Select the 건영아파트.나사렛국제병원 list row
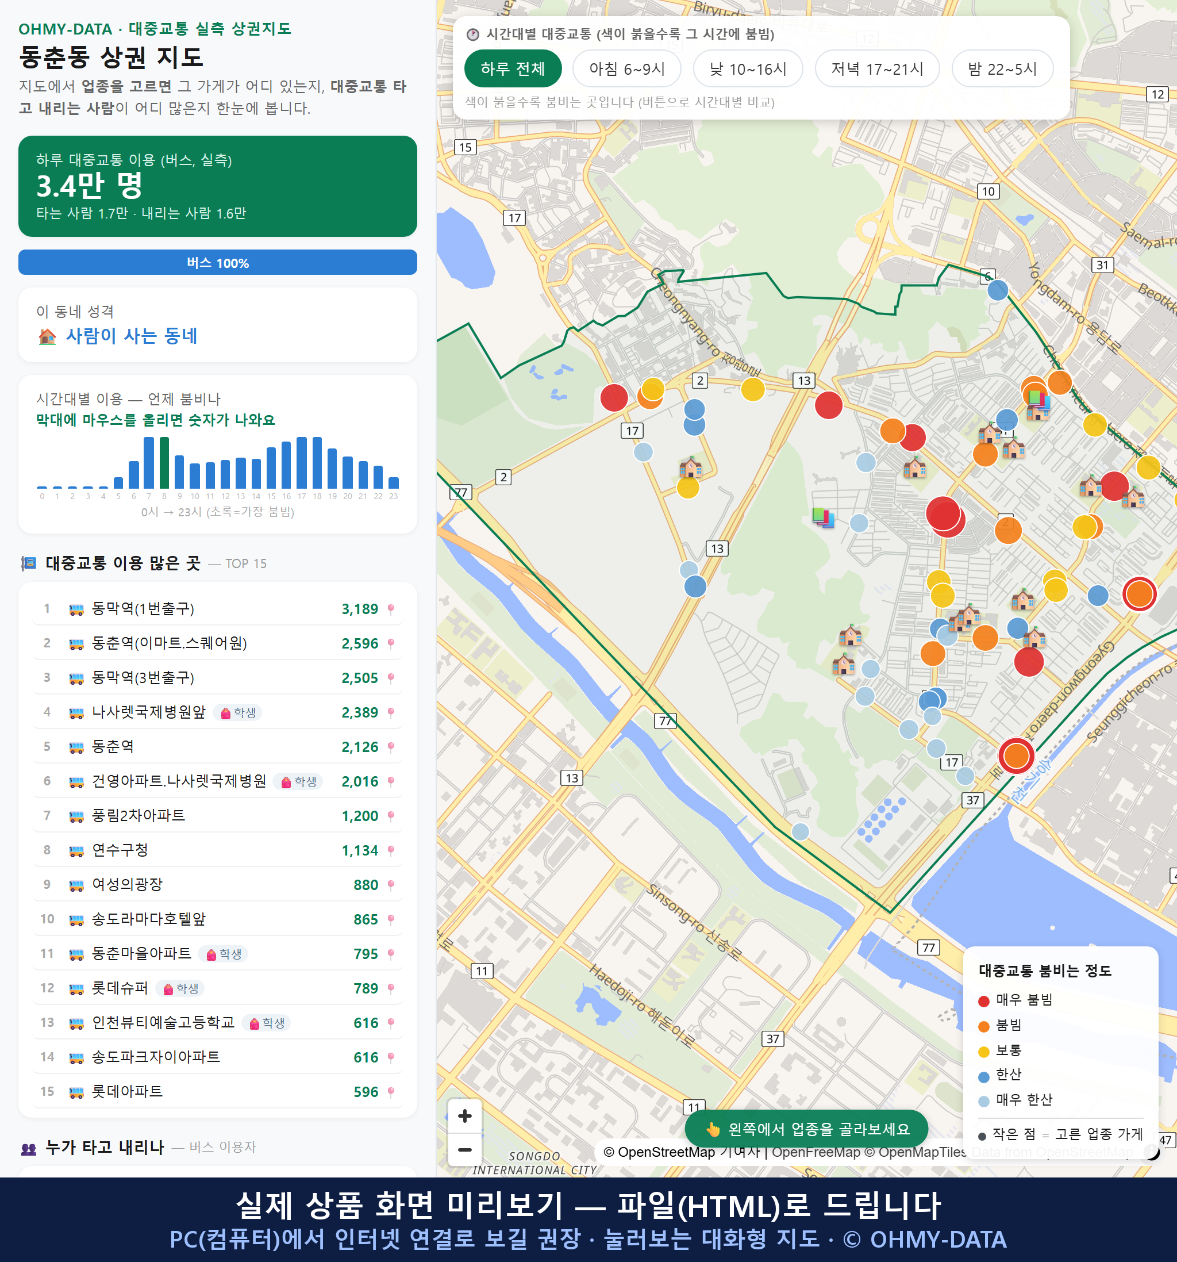This screenshot has height=1262, width=1177. click(218, 781)
